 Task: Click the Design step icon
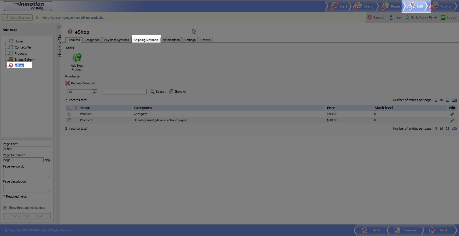[x=357, y=6]
